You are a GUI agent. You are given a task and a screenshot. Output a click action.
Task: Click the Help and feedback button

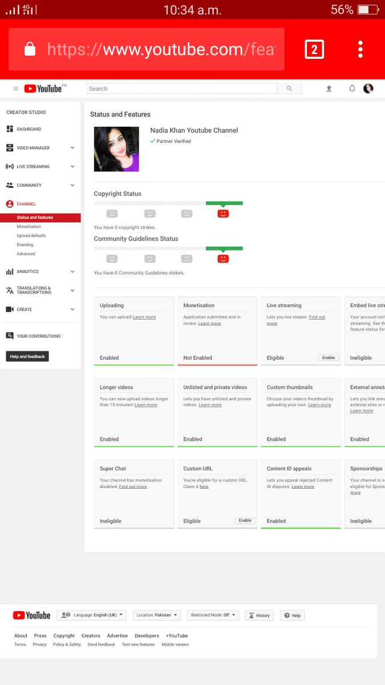(27, 357)
